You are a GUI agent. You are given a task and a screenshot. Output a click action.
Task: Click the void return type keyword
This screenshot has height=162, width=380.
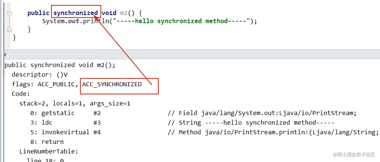click(109, 13)
